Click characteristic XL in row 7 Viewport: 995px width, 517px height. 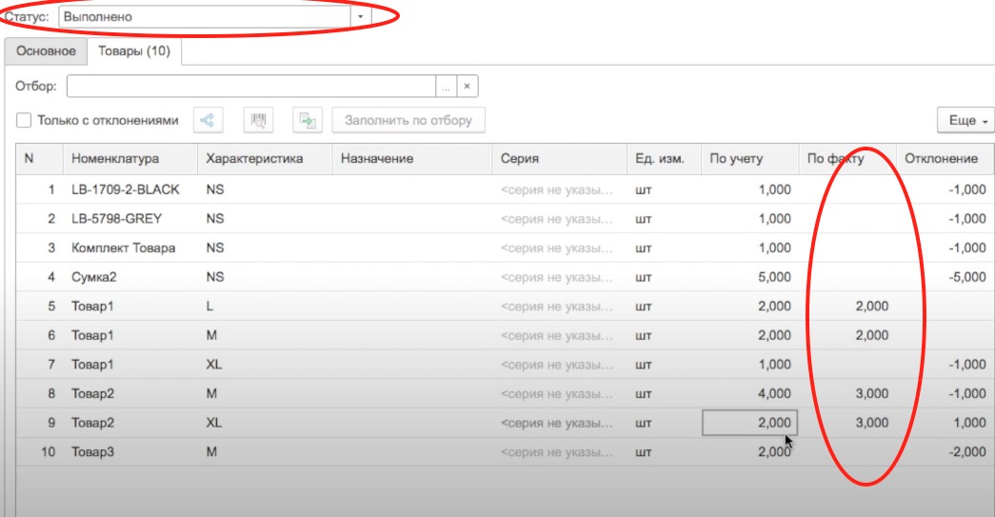265,365
